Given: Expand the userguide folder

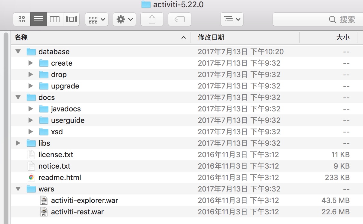Looking at the screenshot, I should 30,120.
